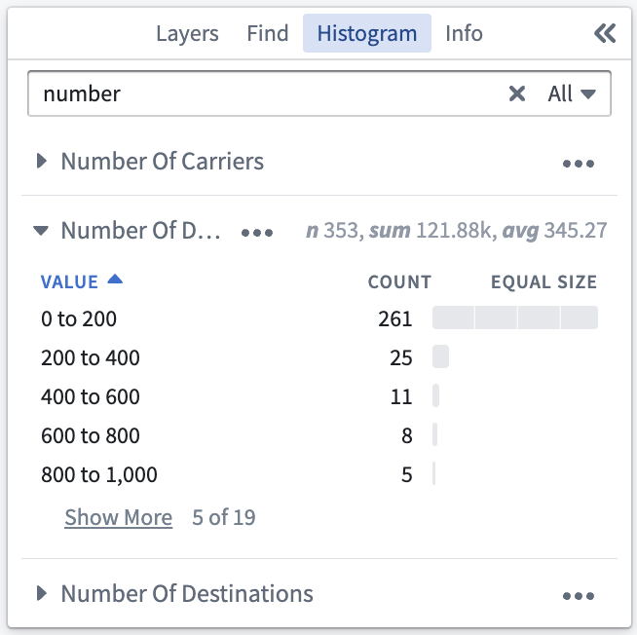Open Number Of D… more options menu

(x=257, y=233)
